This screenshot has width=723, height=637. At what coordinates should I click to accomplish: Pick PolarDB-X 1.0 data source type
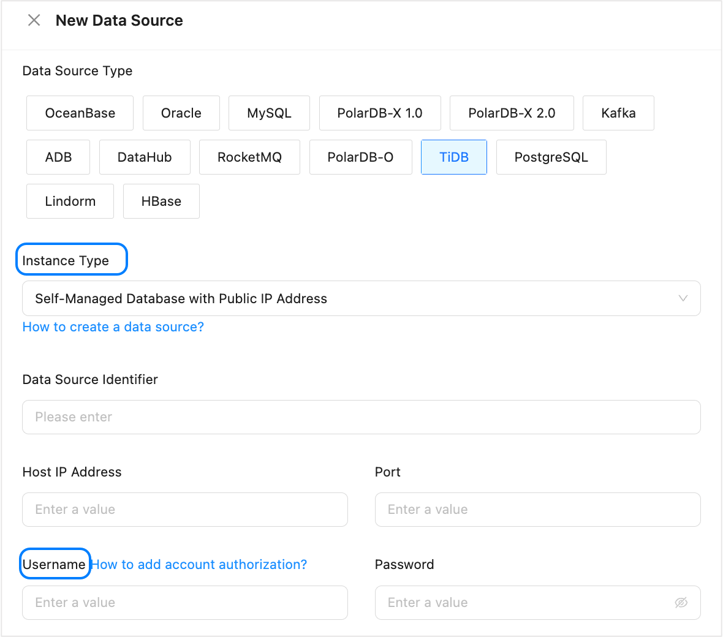point(380,113)
